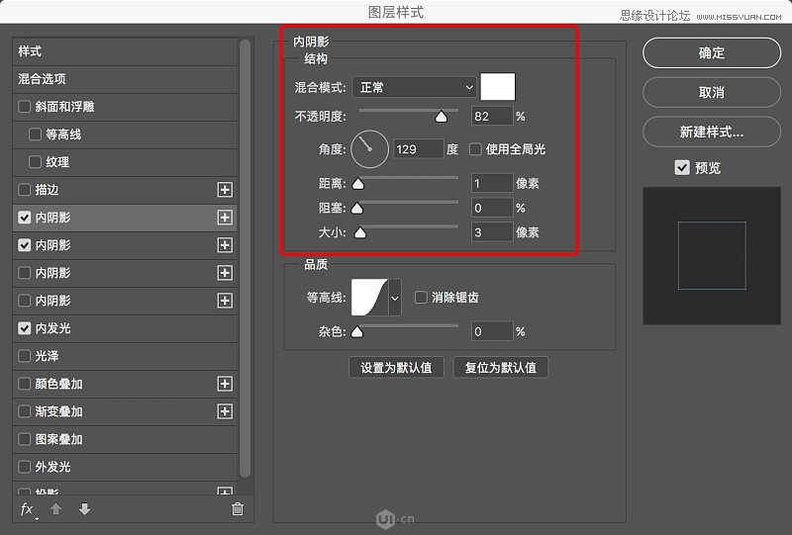Image resolution: width=792 pixels, height=535 pixels.
Task: Enable the 描边 checkbox
Action: [24, 190]
